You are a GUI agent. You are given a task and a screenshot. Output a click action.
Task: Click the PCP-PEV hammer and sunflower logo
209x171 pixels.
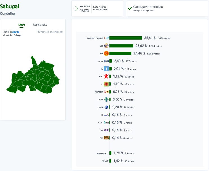click(106, 92)
